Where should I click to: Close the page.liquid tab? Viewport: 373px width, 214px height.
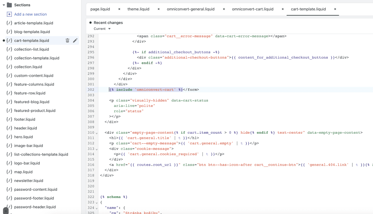pos(119,9)
